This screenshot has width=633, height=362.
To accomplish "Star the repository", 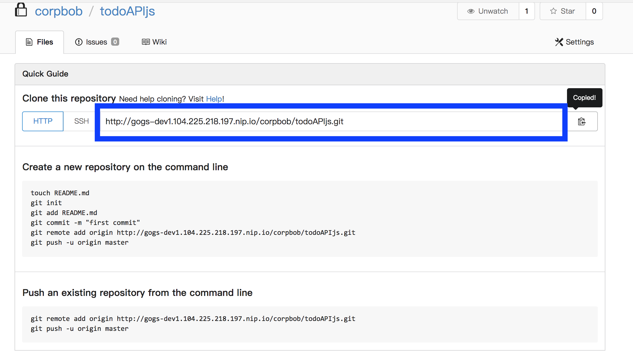I will [x=563, y=11].
